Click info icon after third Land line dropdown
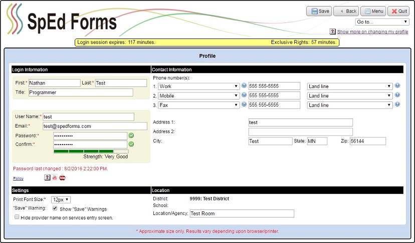Viewport: 415px width, 243px height. click(397, 104)
